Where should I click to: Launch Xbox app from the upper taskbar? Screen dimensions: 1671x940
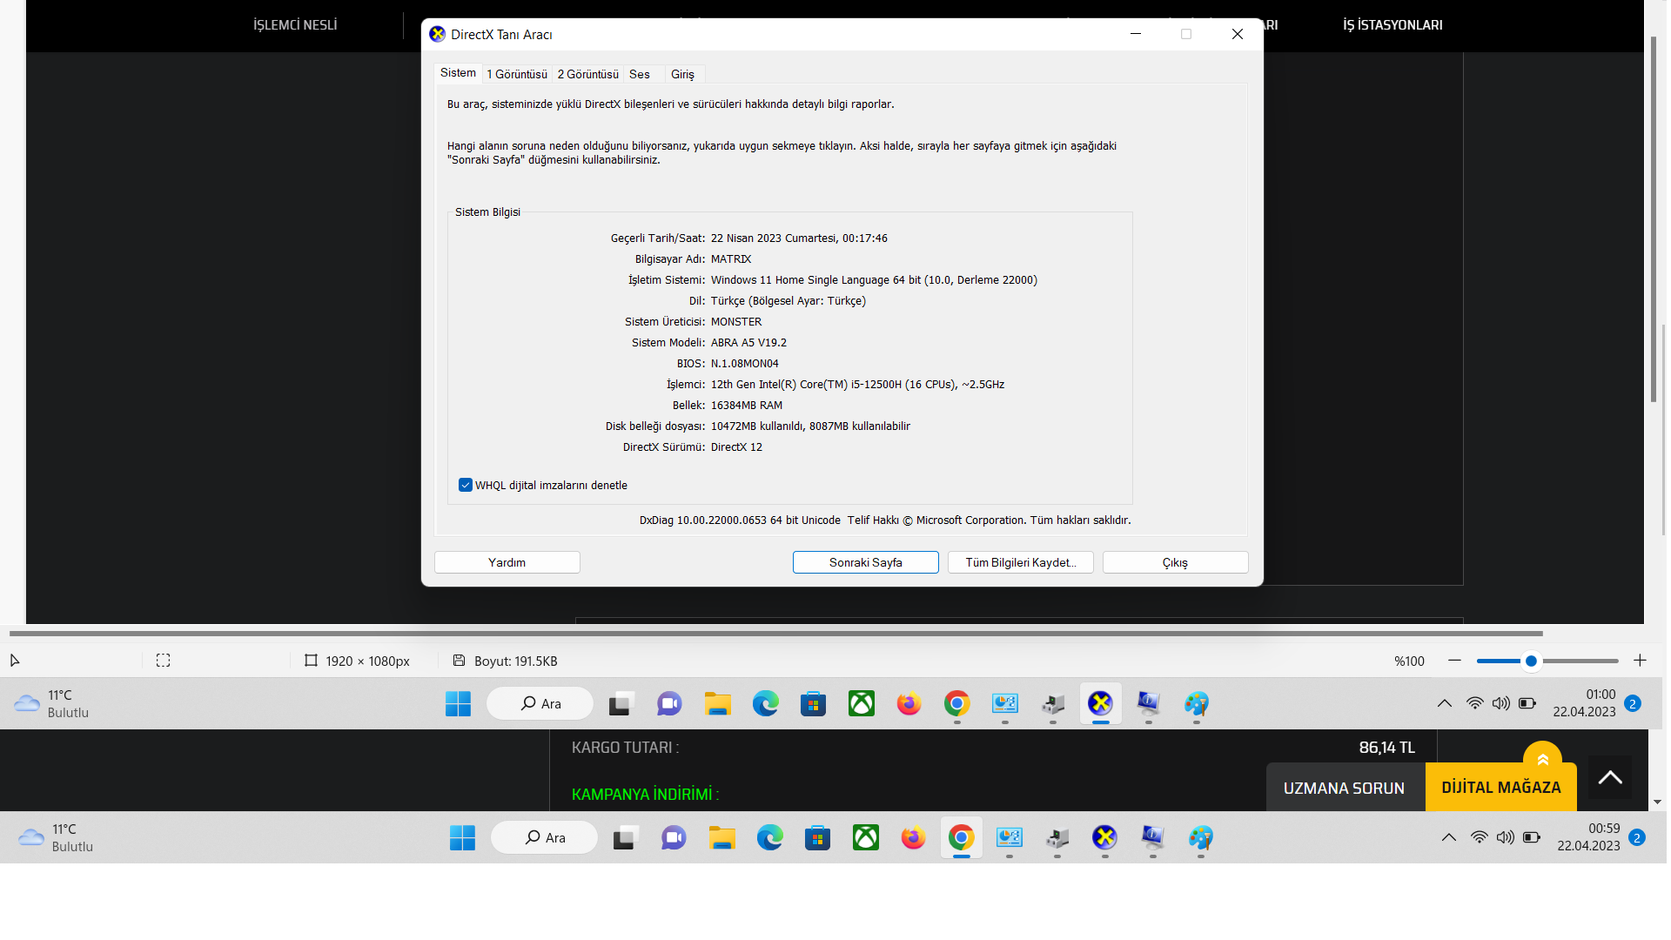862,703
